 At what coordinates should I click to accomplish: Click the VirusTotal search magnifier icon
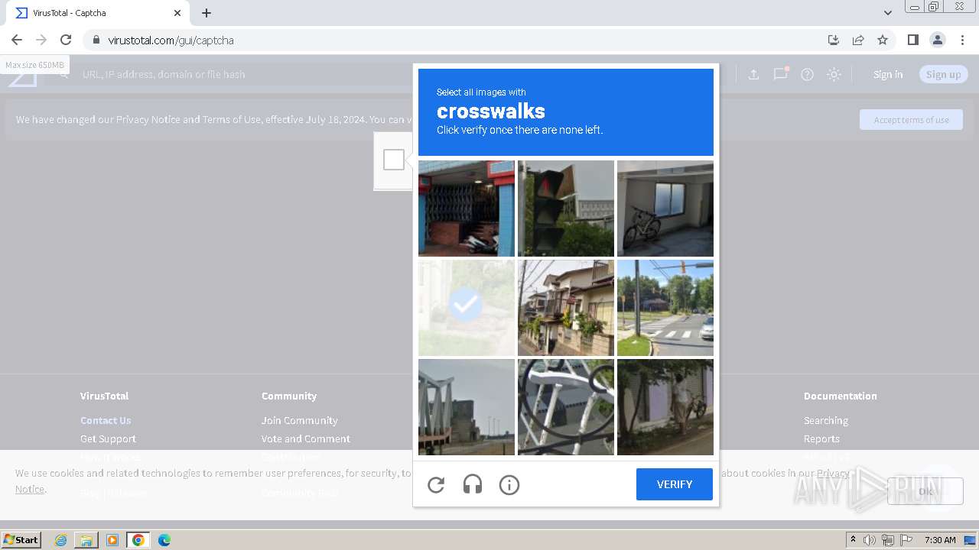(x=65, y=74)
